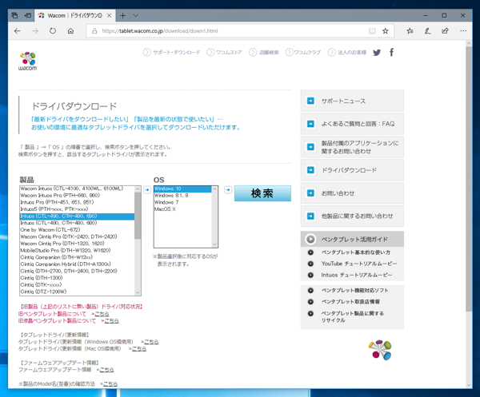The width and height of the screenshot is (480, 397).
Task: Click product list scroll down arrow
Action: pos(138,292)
